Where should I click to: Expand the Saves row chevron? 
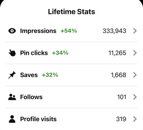click(x=135, y=75)
